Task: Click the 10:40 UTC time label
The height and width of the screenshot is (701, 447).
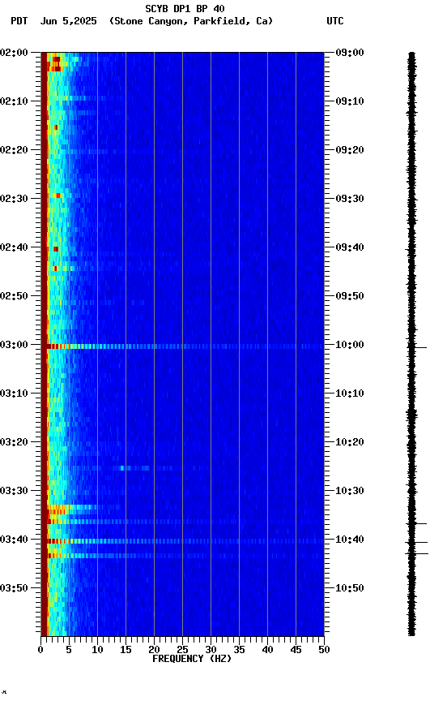Action: pos(350,540)
